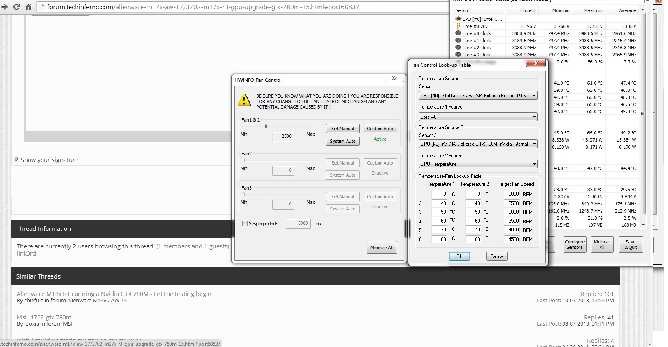Viewport: 668px width, 347px height.
Task: Click the Respin period ms field
Action: tap(298, 223)
